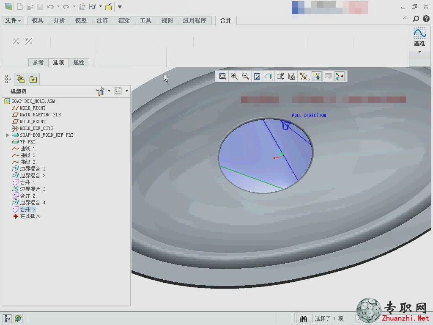Click the Redo arrow icon
Screen dimensions: 433x325
(x=66, y=7)
